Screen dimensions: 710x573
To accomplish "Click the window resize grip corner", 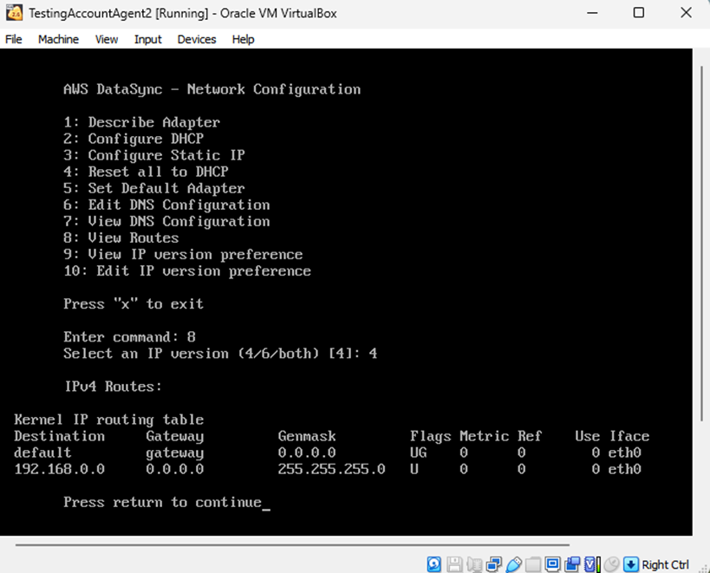I will click(704, 568).
